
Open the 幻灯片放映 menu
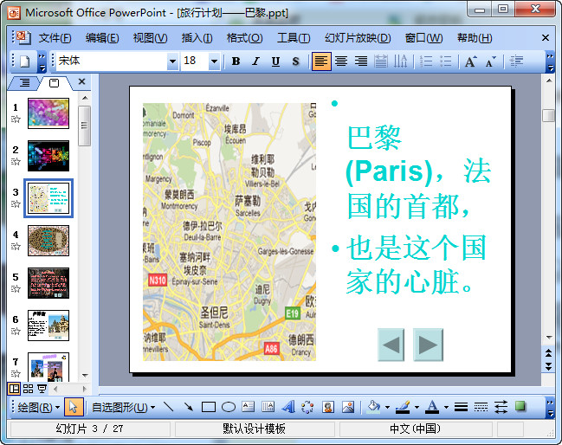[357, 38]
